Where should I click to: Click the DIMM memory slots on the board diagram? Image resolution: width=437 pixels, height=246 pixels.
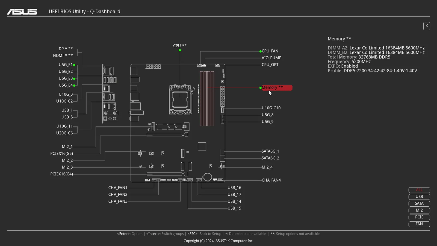[207, 98]
